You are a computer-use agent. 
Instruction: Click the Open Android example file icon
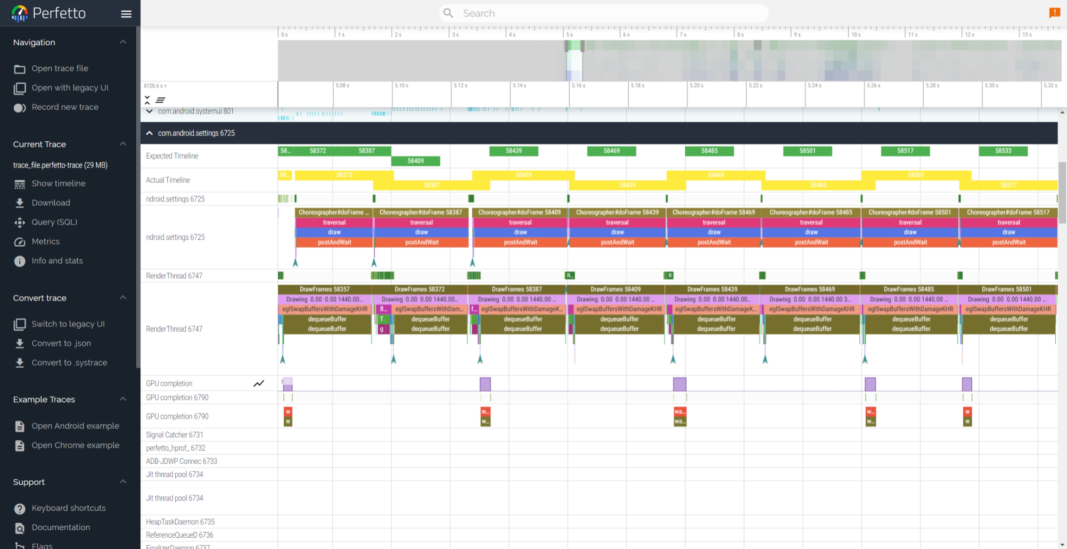pos(19,426)
